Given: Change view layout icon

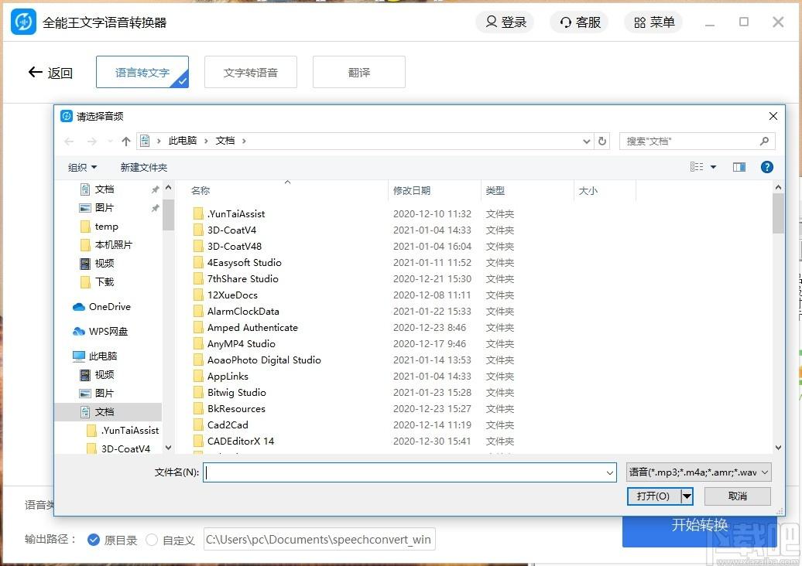Looking at the screenshot, I should click(x=697, y=166).
